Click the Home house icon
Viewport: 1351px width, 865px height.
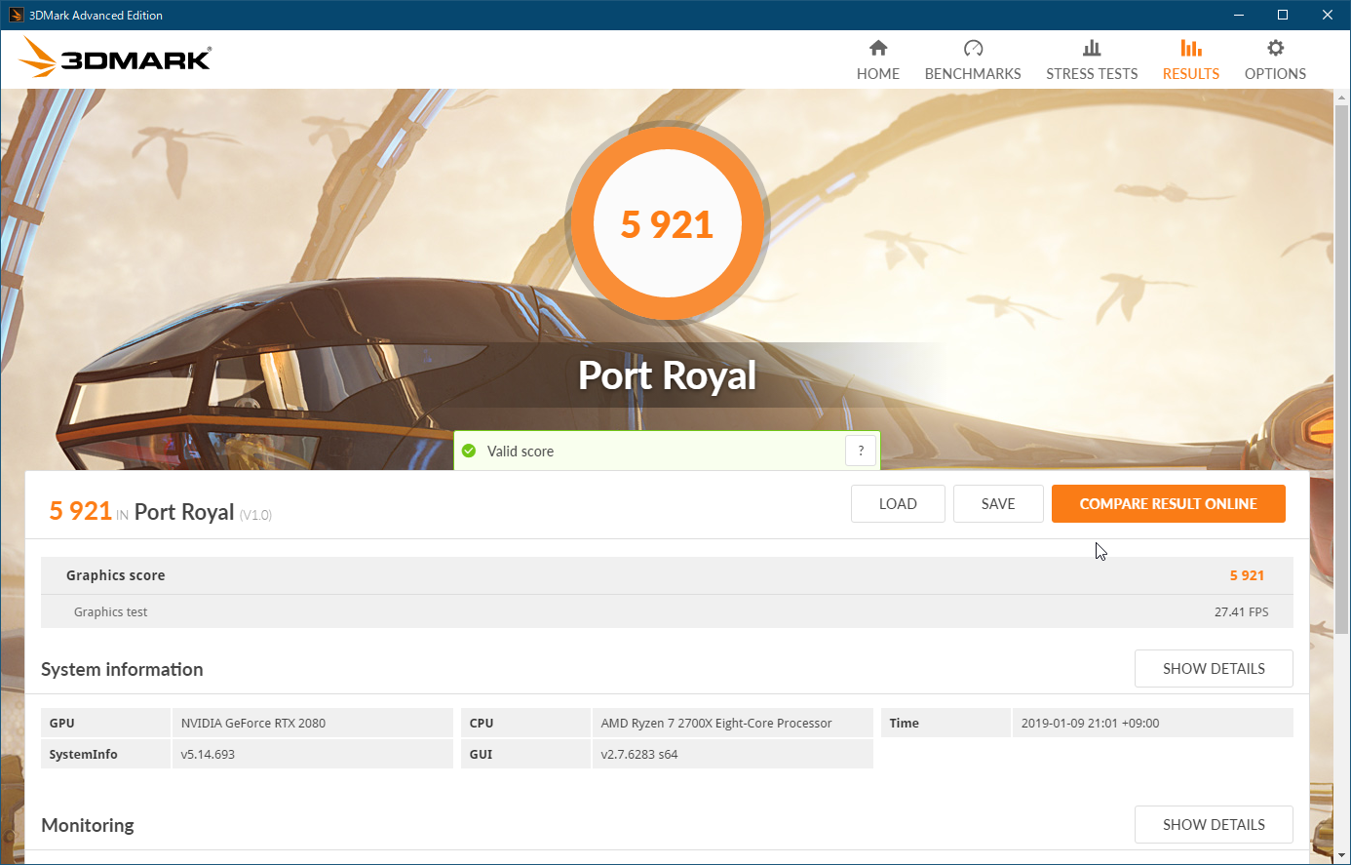[878, 48]
